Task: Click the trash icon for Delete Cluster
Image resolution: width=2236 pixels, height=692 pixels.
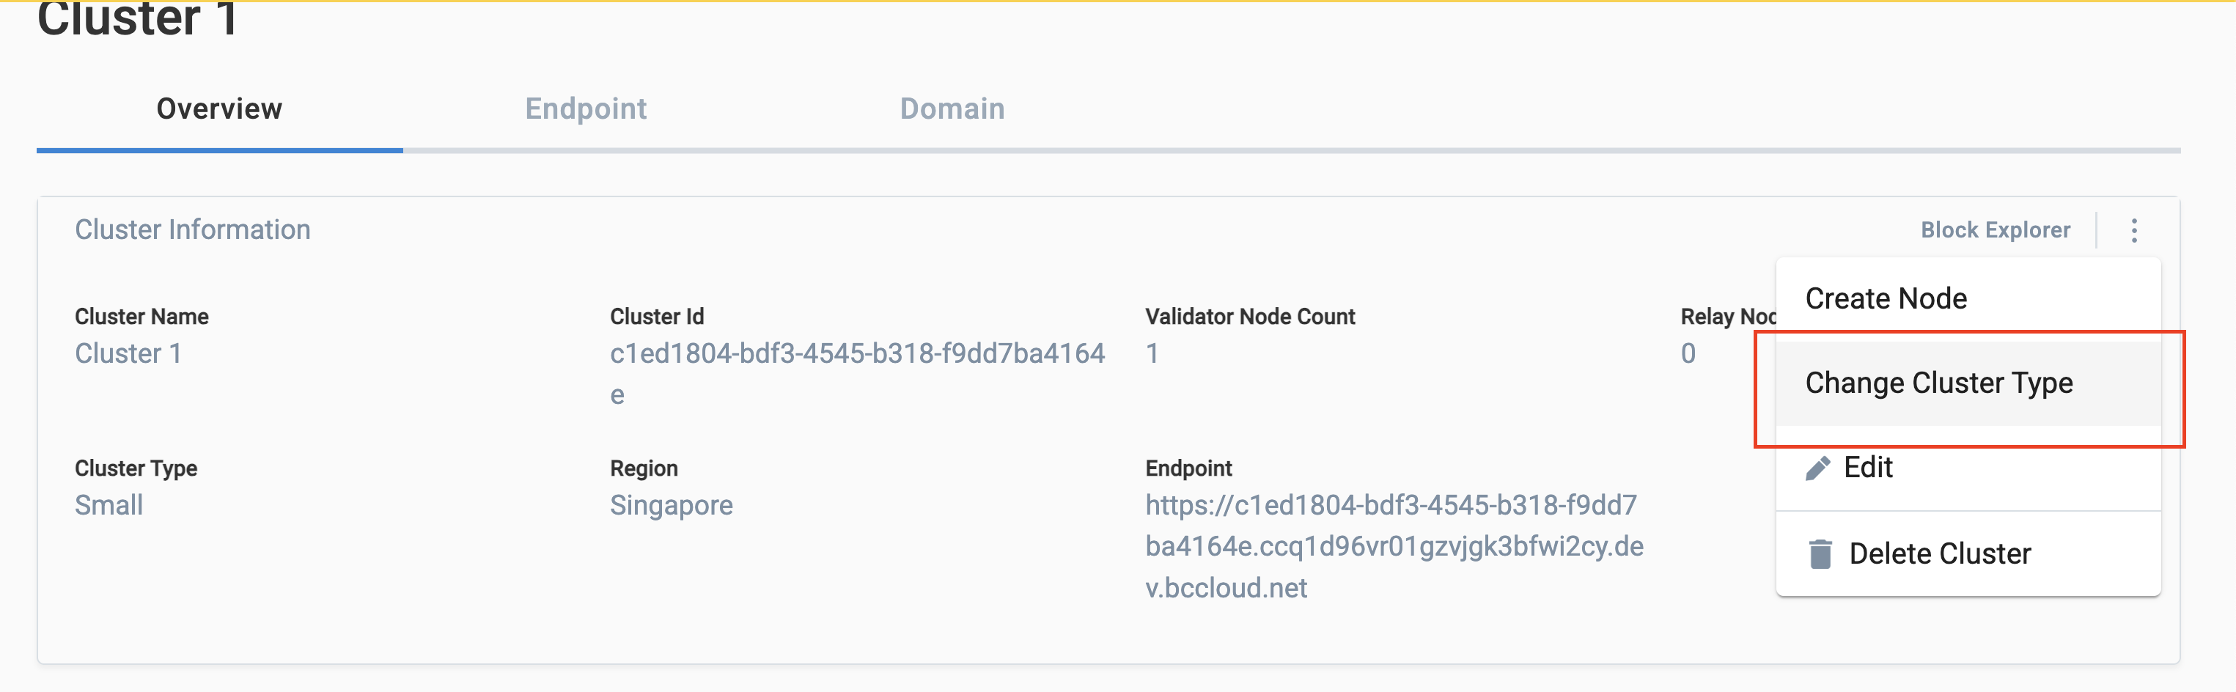Action: click(1820, 553)
